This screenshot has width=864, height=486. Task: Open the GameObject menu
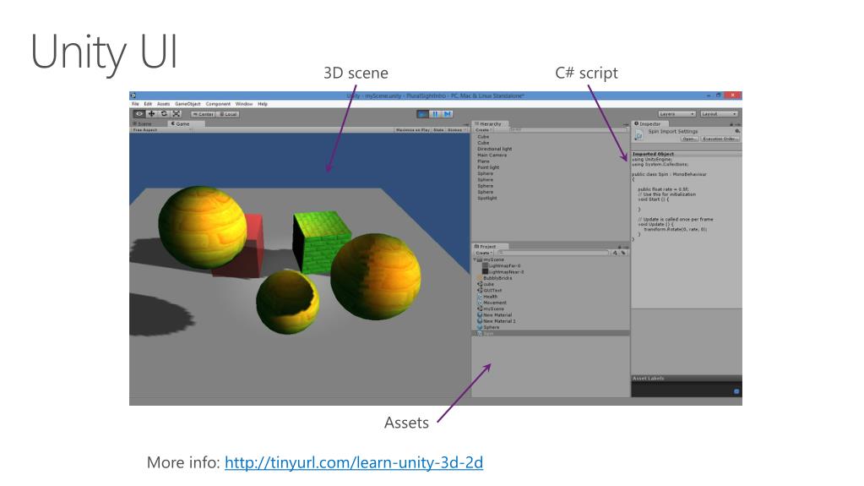point(187,104)
